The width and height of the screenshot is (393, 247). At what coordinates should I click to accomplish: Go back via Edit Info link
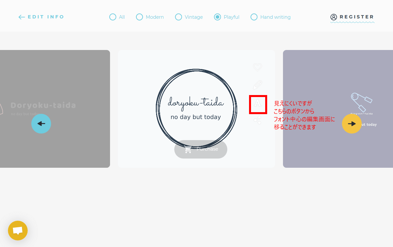(42, 17)
